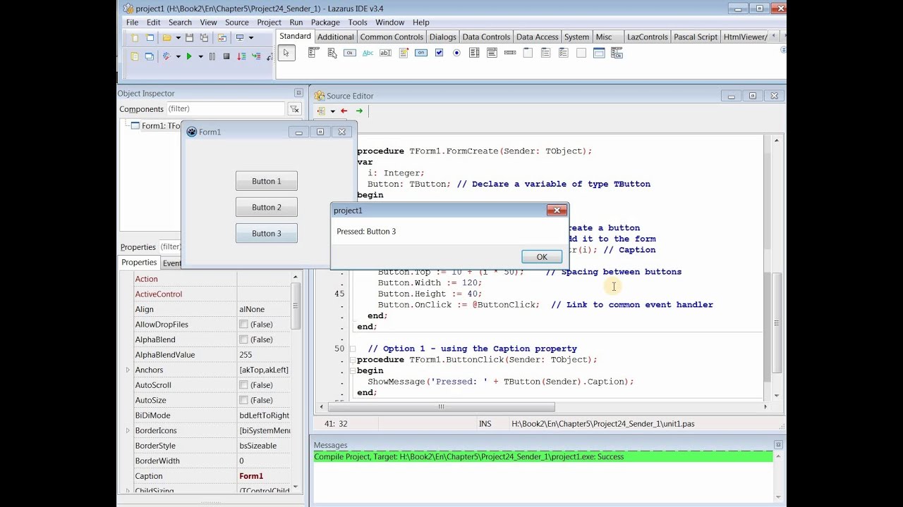The width and height of the screenshot is (903, 507).
Task: Click the New Form toolbar icon
Action: tap(150, 38)
